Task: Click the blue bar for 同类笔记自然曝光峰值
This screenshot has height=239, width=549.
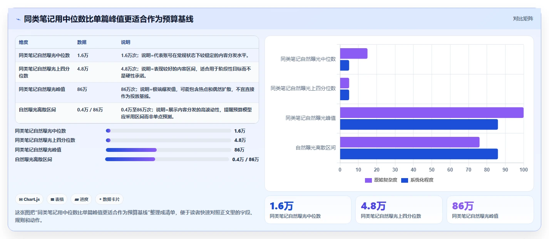Action: [x=419, y=124]
